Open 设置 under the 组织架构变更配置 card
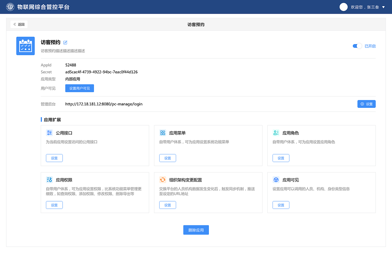 tap(168, 205)
